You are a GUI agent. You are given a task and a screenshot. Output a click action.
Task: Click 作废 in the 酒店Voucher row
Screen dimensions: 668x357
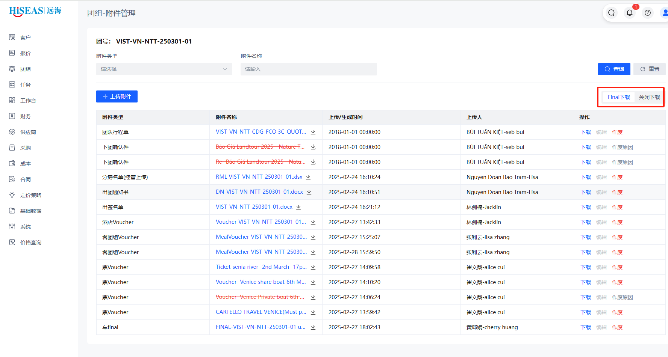(x=617, y=222)
